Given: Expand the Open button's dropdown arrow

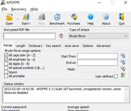Looking at the screenshot, I should [x=17, y=19].
